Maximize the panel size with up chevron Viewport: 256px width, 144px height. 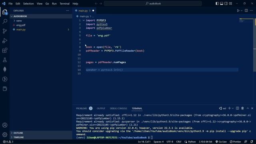(248, 108)
